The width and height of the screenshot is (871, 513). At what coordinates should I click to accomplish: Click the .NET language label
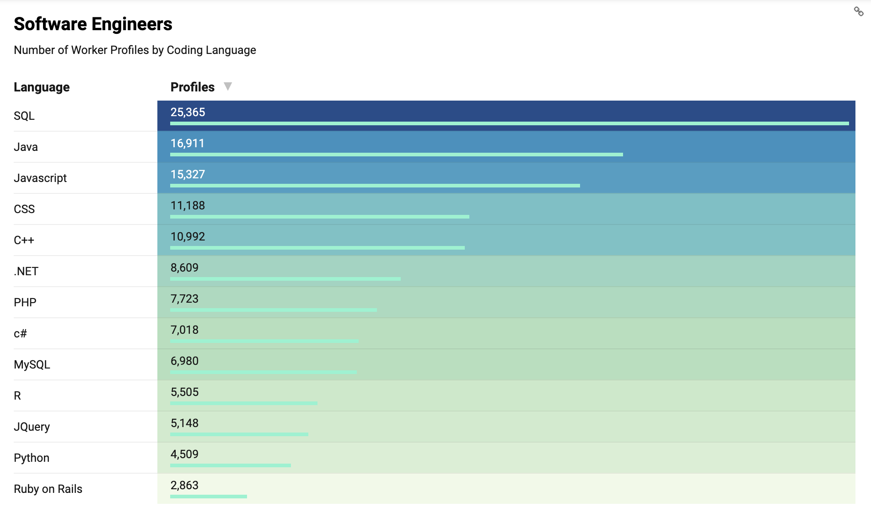click(x=26, y=272)
